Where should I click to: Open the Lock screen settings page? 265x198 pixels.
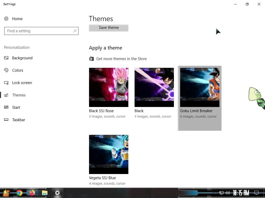[22, 83]
